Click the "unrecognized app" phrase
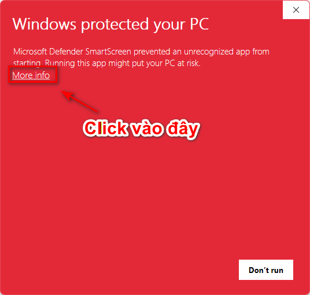Screen dimensions: 310x295 click(217, 52)
